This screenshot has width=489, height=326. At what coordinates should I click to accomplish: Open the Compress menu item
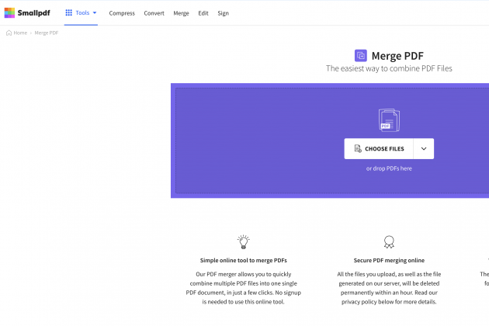click(x=122, y=13)
